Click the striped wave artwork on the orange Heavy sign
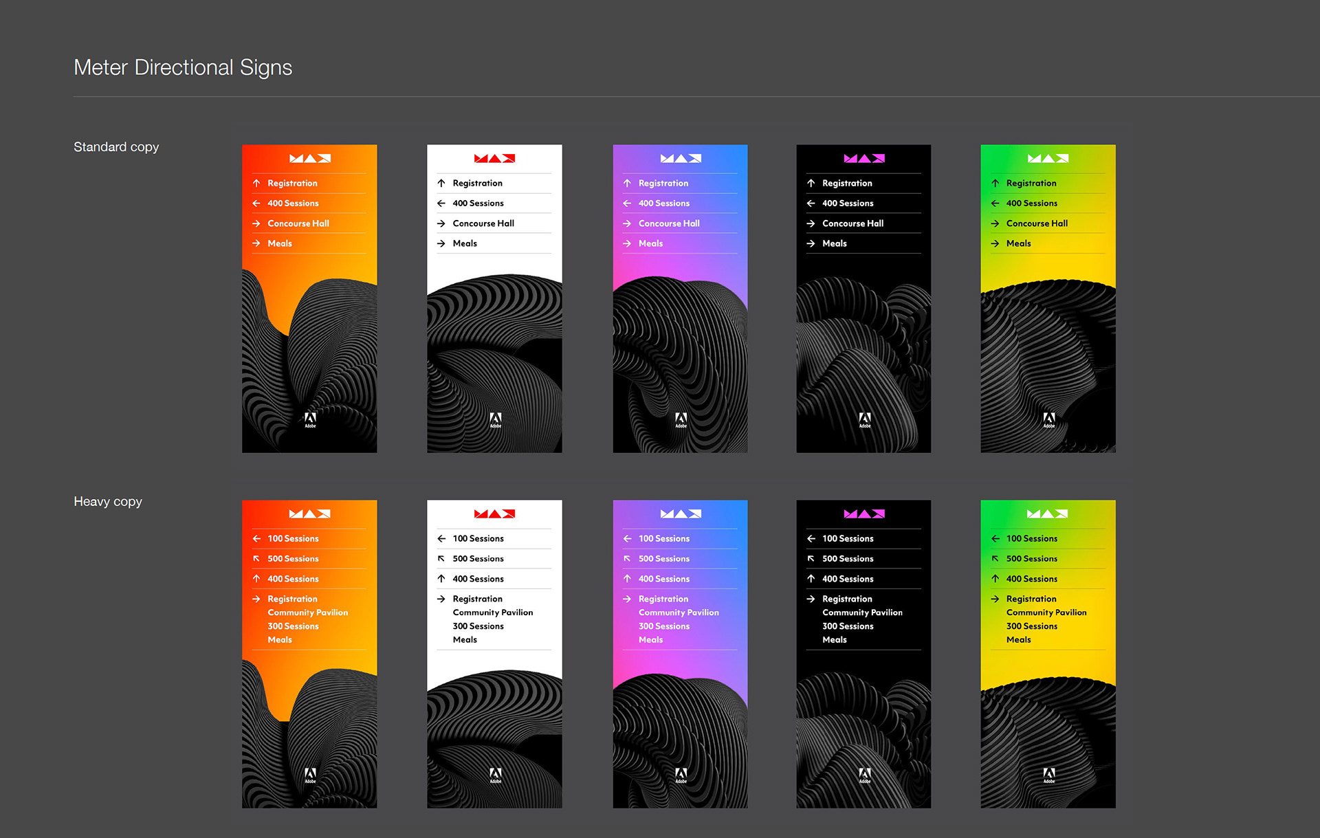This screenshot has width=1320, height=838. pos(309,736)
